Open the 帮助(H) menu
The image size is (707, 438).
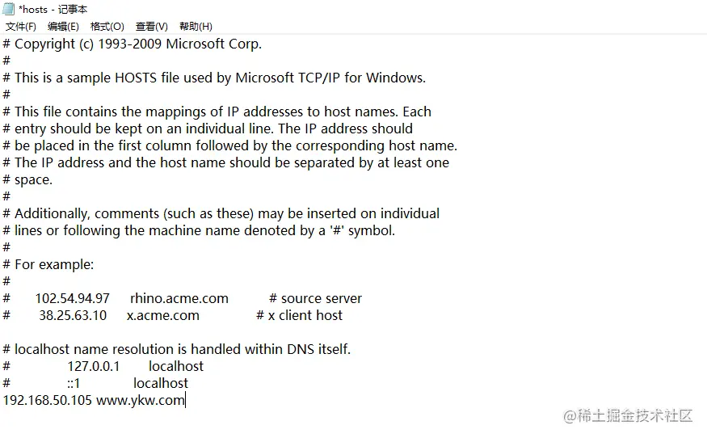pyautogui.click(x=196, y=27)
